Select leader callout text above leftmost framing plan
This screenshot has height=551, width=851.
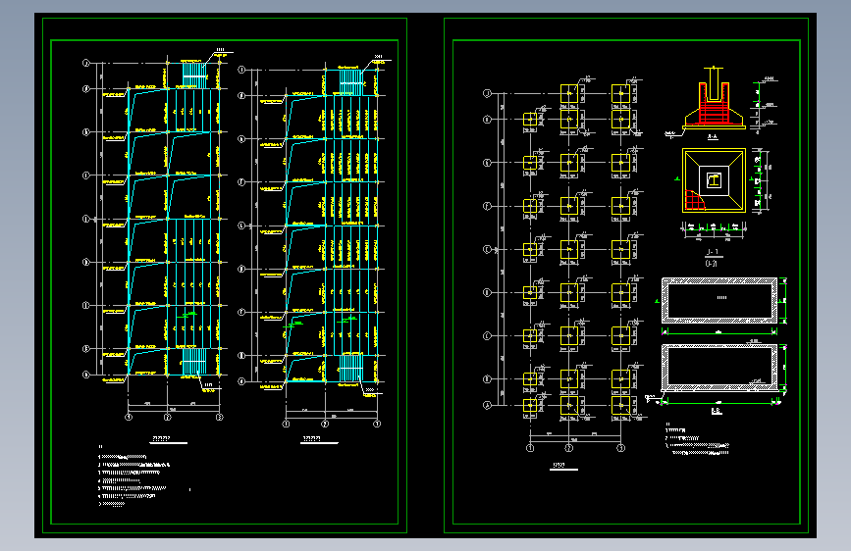tap(220, 50)
